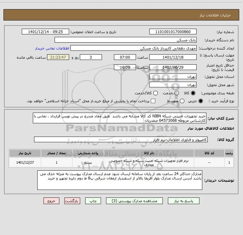Click the شماره نیاز number field

click(x=173, y=32)
